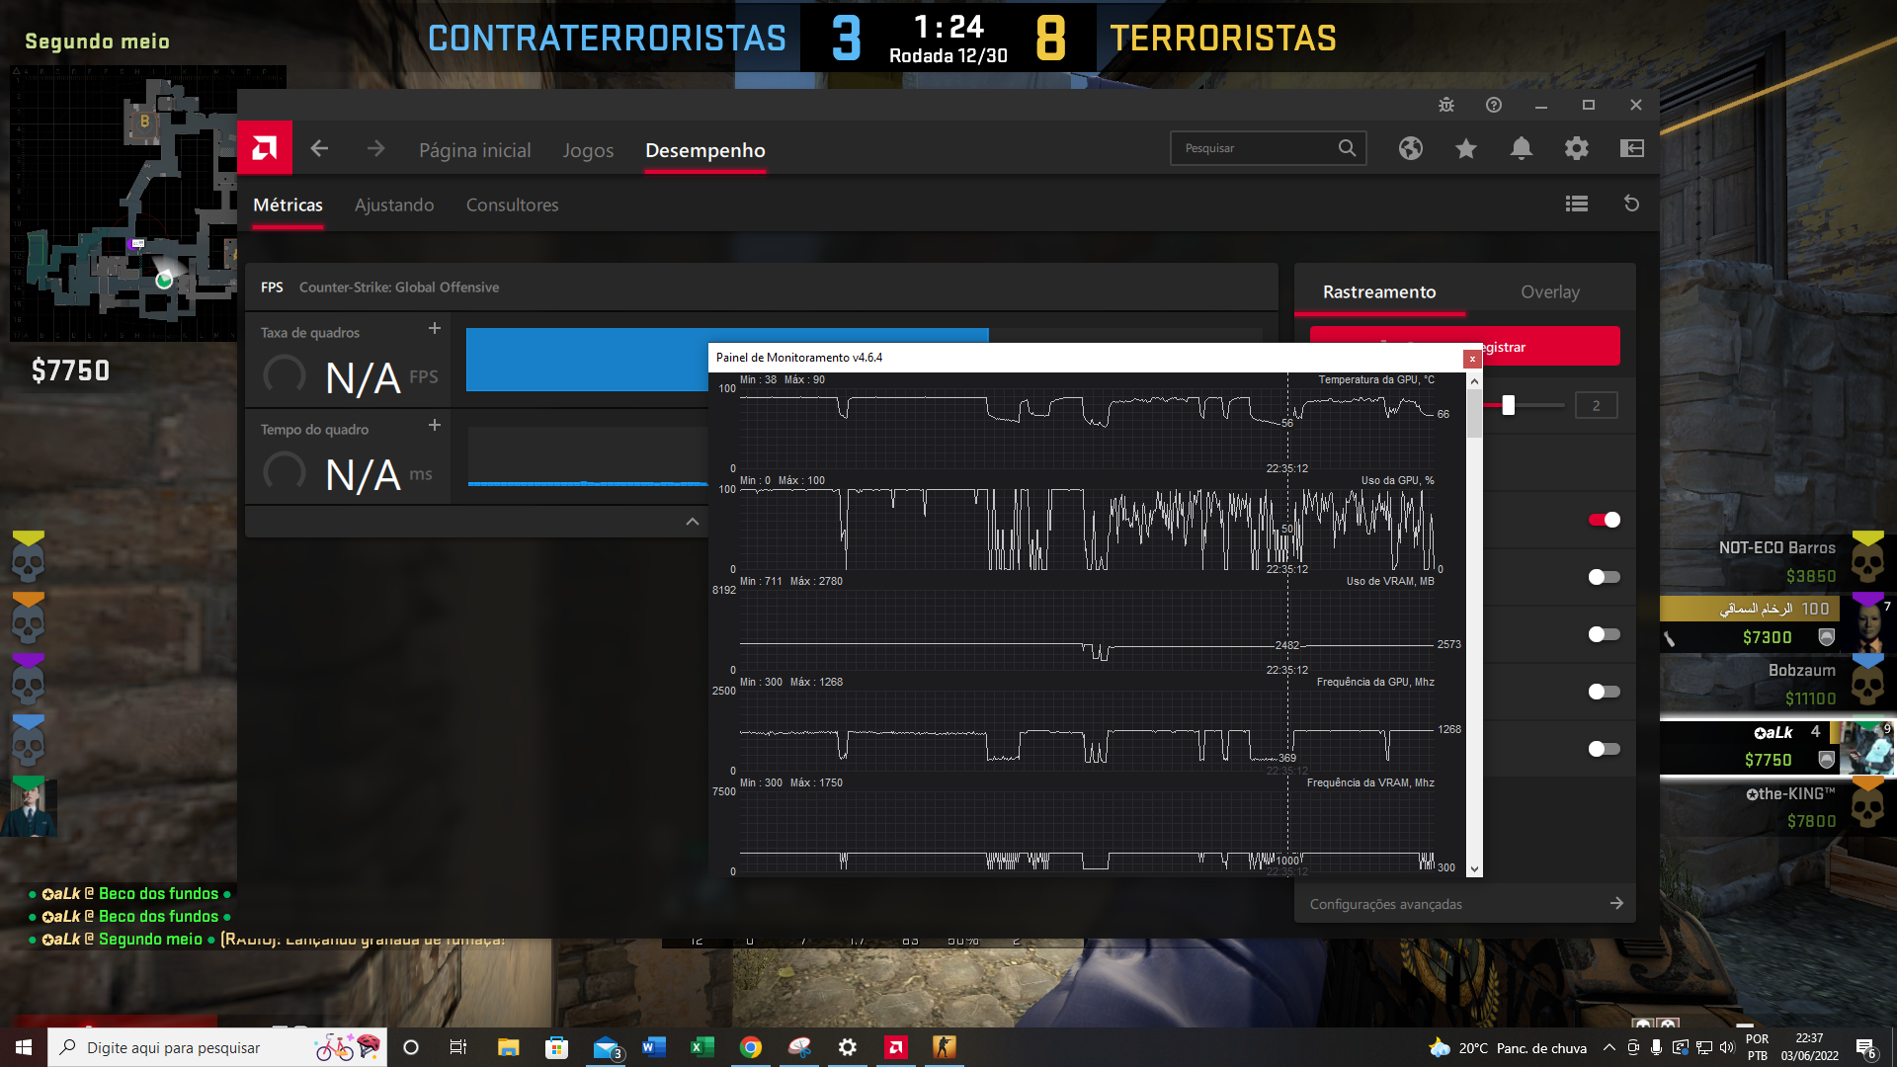Open Mail app in taskbar

click(605, 1047)
